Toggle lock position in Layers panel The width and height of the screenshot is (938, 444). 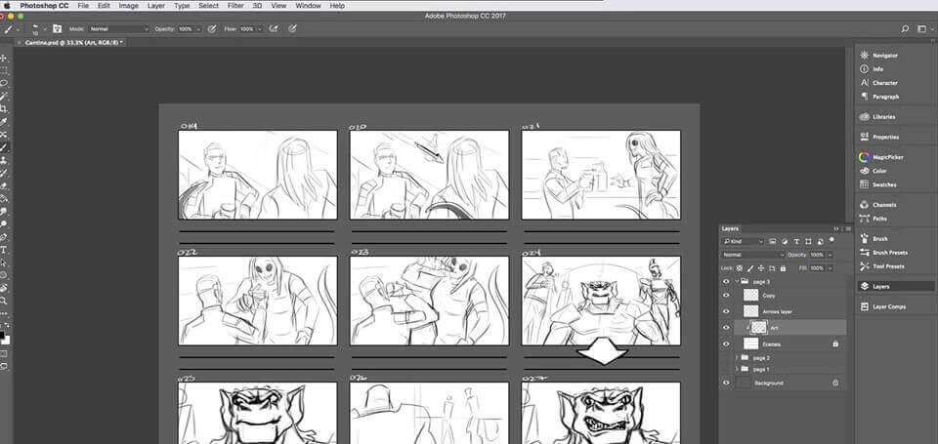[761, 268]
